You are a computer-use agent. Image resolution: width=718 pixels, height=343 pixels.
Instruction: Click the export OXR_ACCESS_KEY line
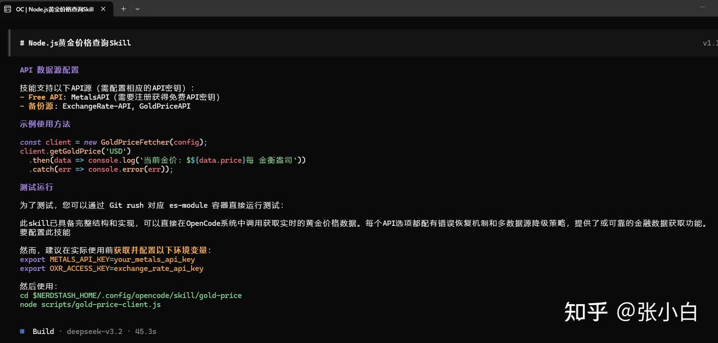point(112,268)
